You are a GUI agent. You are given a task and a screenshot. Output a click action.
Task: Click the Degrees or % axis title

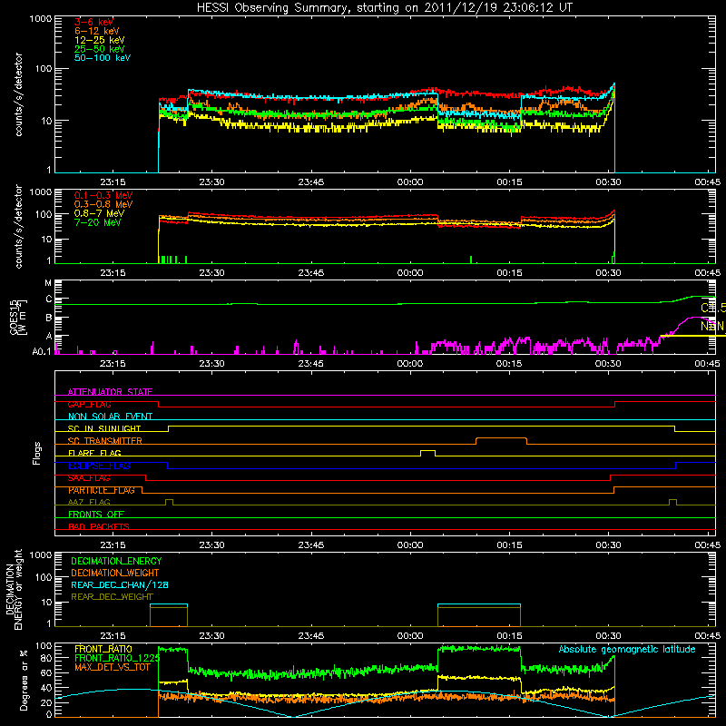point(24,681)
